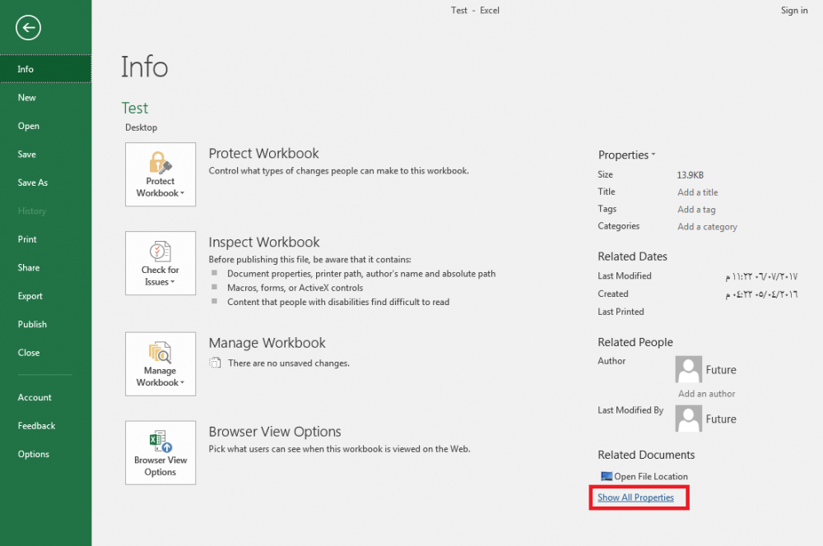Choose Close in the sidebar
The width and height of the screenshot is (823, 546).
(x=45, y=353)
